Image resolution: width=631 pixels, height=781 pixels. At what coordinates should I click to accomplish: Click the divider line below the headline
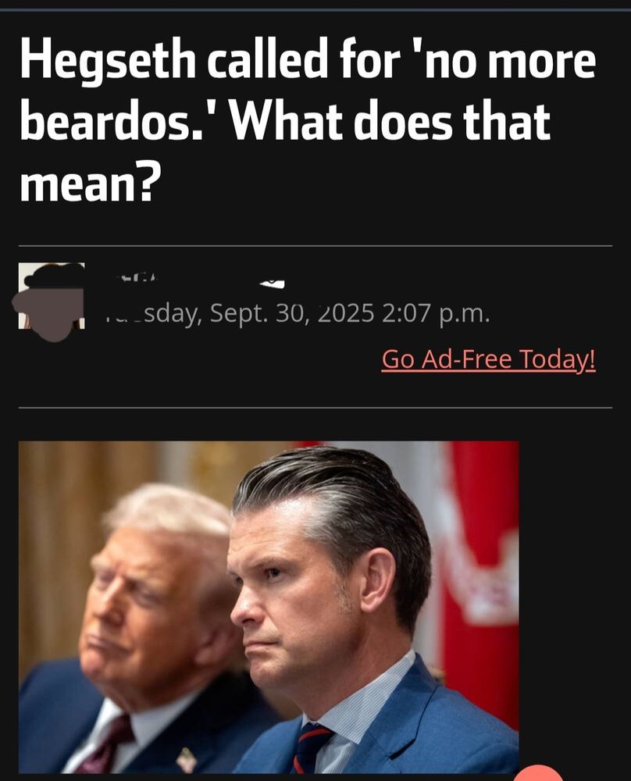point(315,245)
